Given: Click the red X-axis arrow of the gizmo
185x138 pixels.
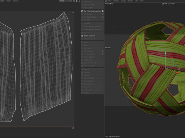Looking at the screenshot, I should pyautogui.click(x=177, y=72).
